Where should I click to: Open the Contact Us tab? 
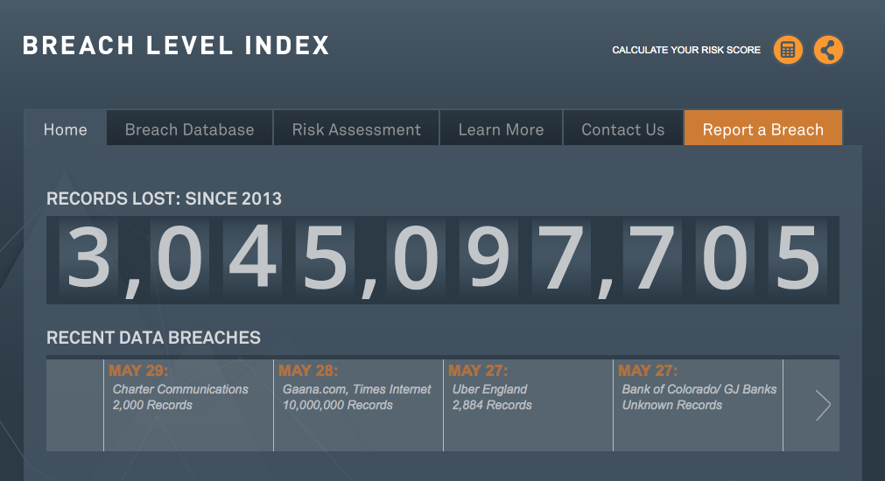(x=623, y=129)
